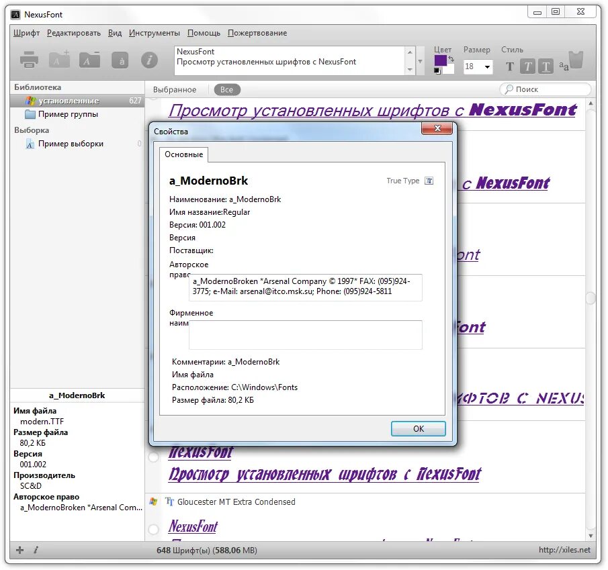
Task: Toggle the bold style T icon
Action: pyautogui.click(x=510, y=66)
